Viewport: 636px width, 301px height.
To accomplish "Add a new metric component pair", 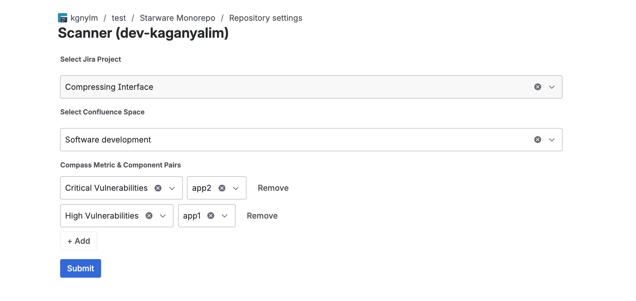I will tap(79, 241).
